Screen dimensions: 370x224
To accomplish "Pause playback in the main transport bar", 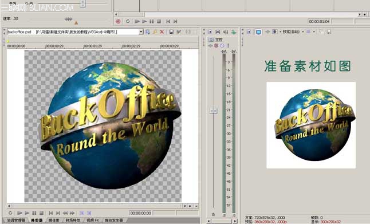I will pos(152,21).
